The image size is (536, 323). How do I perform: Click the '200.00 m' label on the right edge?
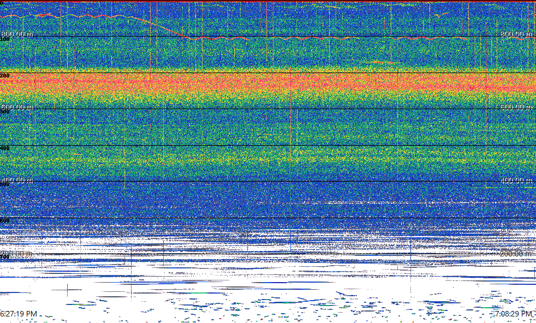point(516,254)
